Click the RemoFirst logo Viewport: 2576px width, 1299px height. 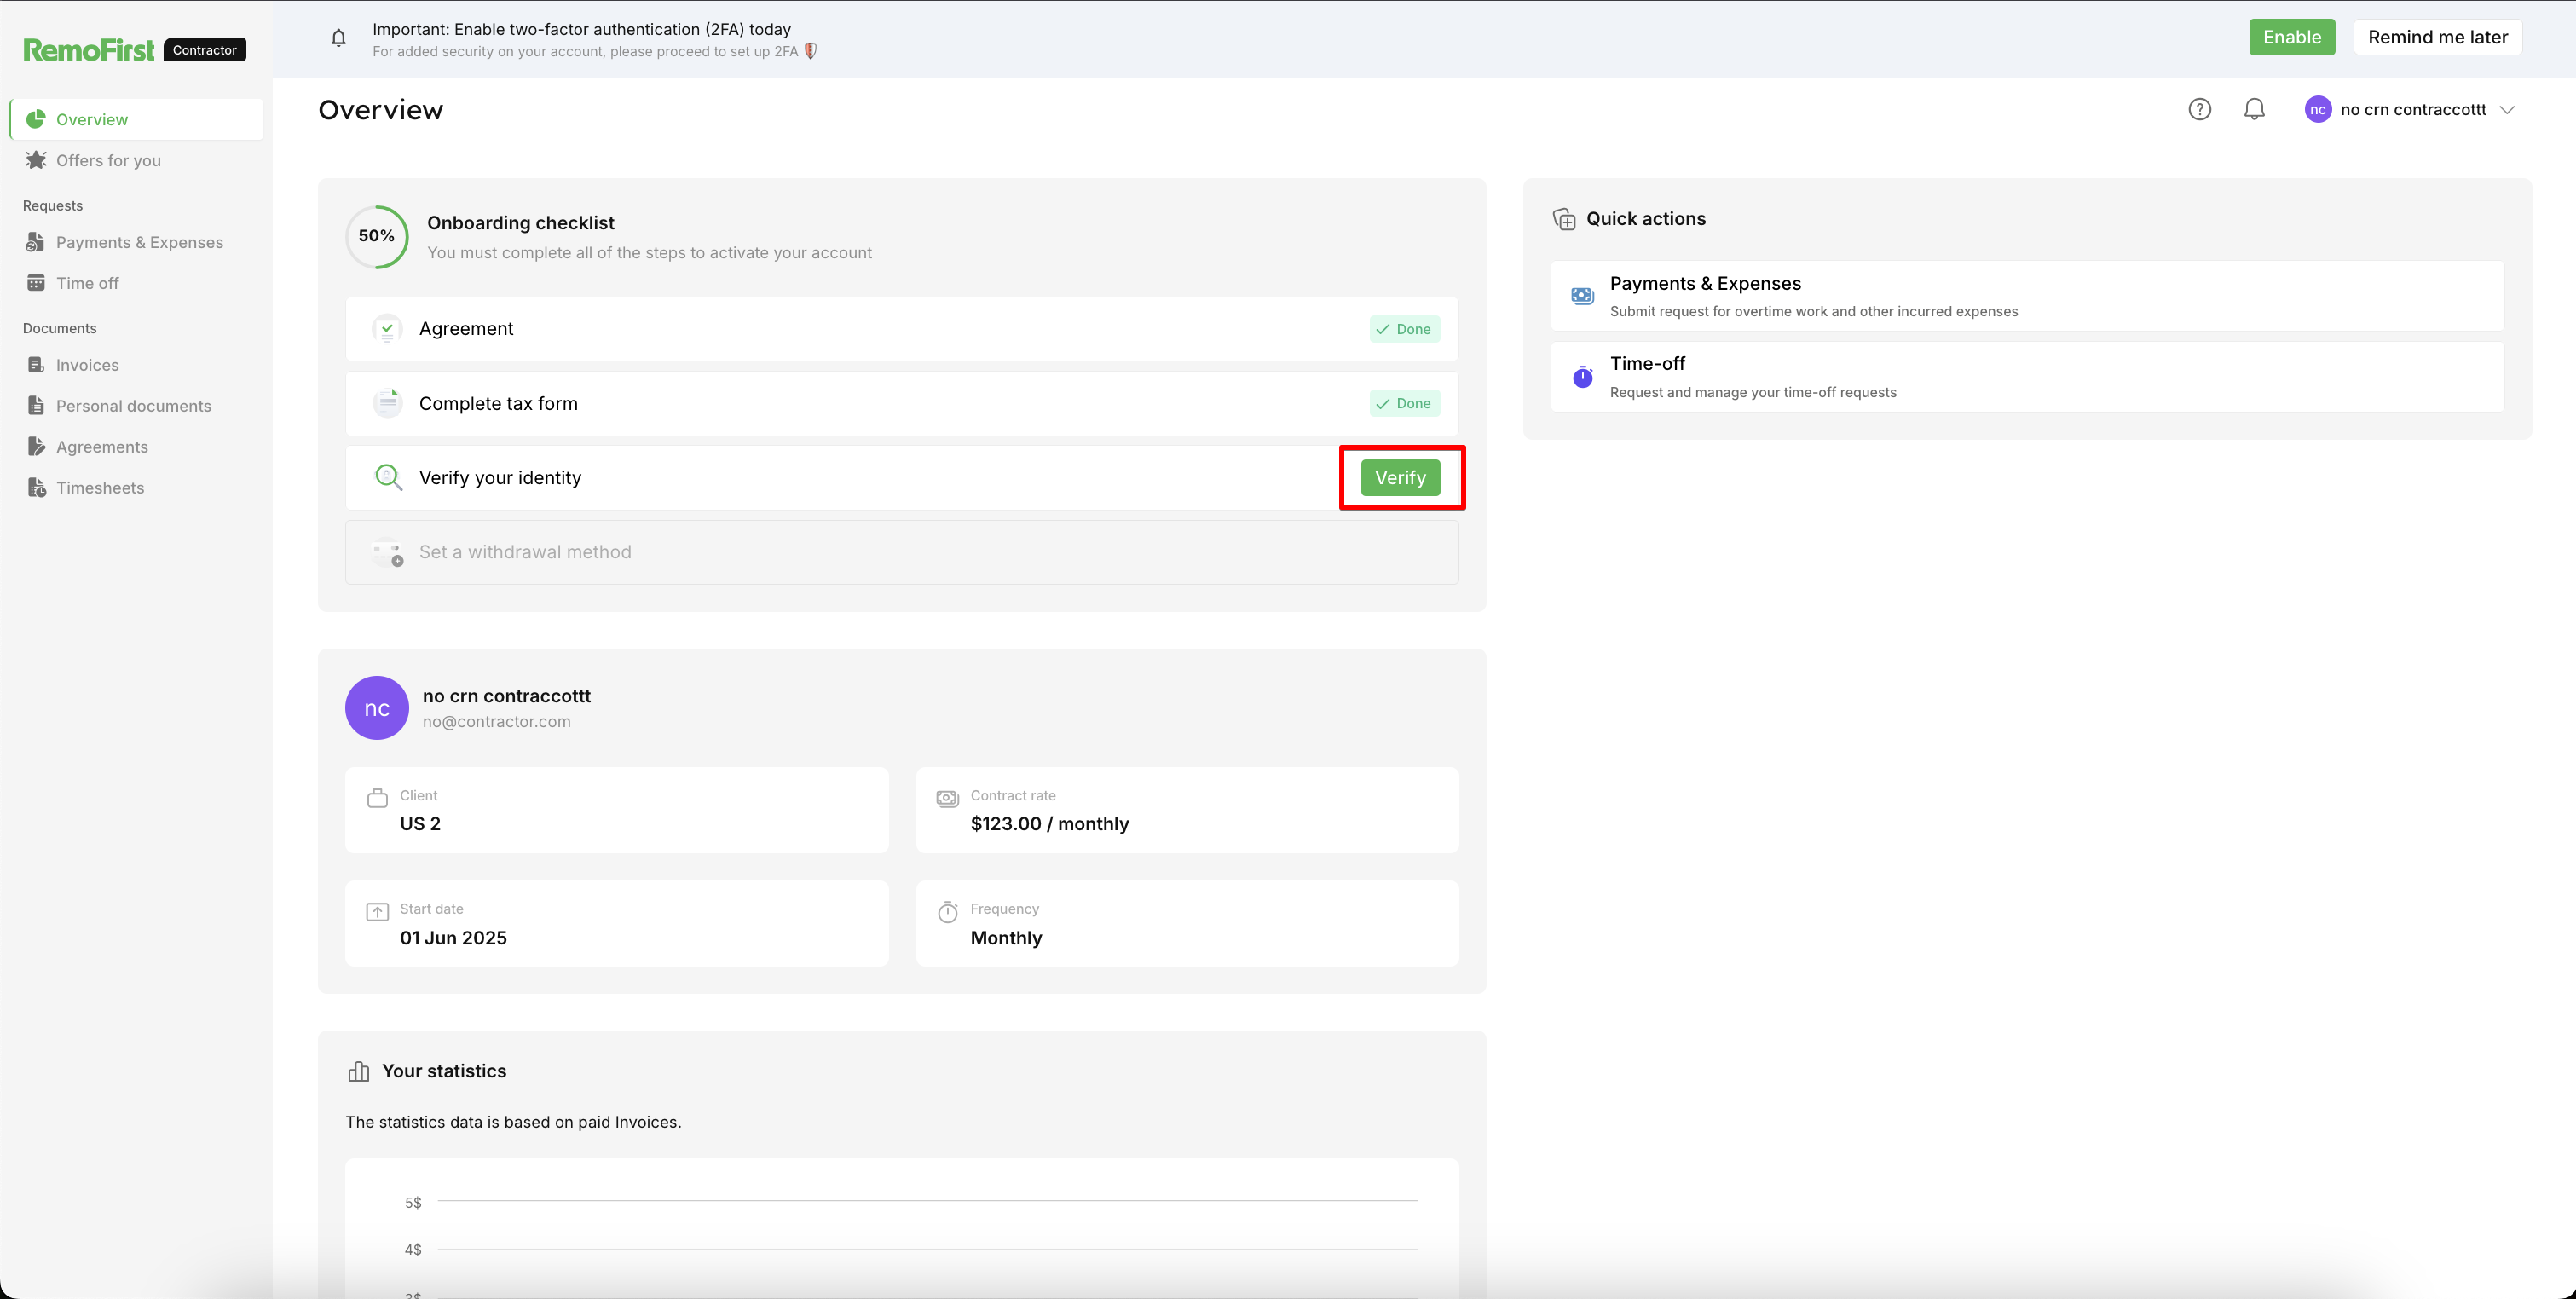pos(88,49)
